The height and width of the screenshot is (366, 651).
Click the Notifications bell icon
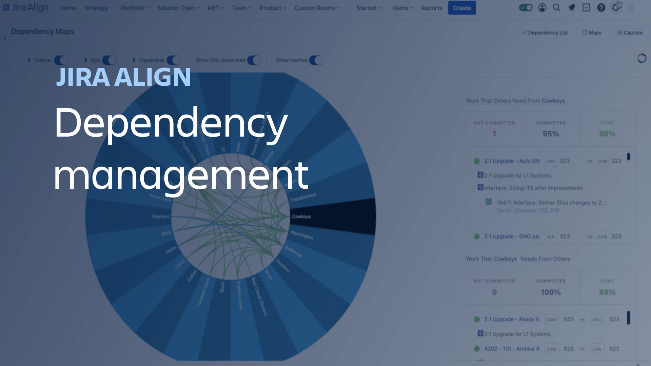571,7
